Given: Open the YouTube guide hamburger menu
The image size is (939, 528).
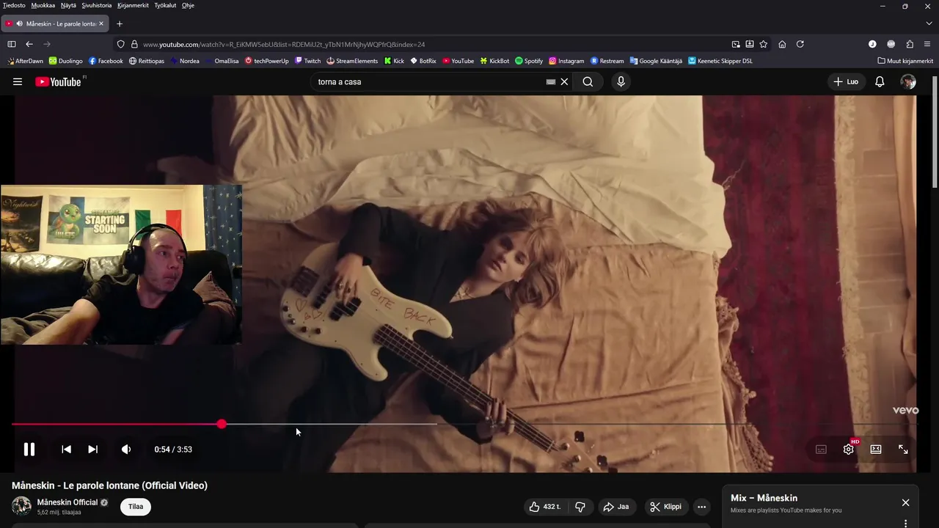Looking at the screenshot, I should (x=18, y=81).
